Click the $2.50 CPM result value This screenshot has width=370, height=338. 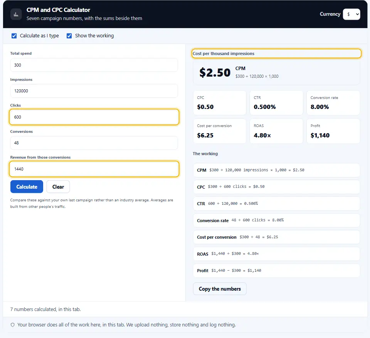[x=215, y=73]
